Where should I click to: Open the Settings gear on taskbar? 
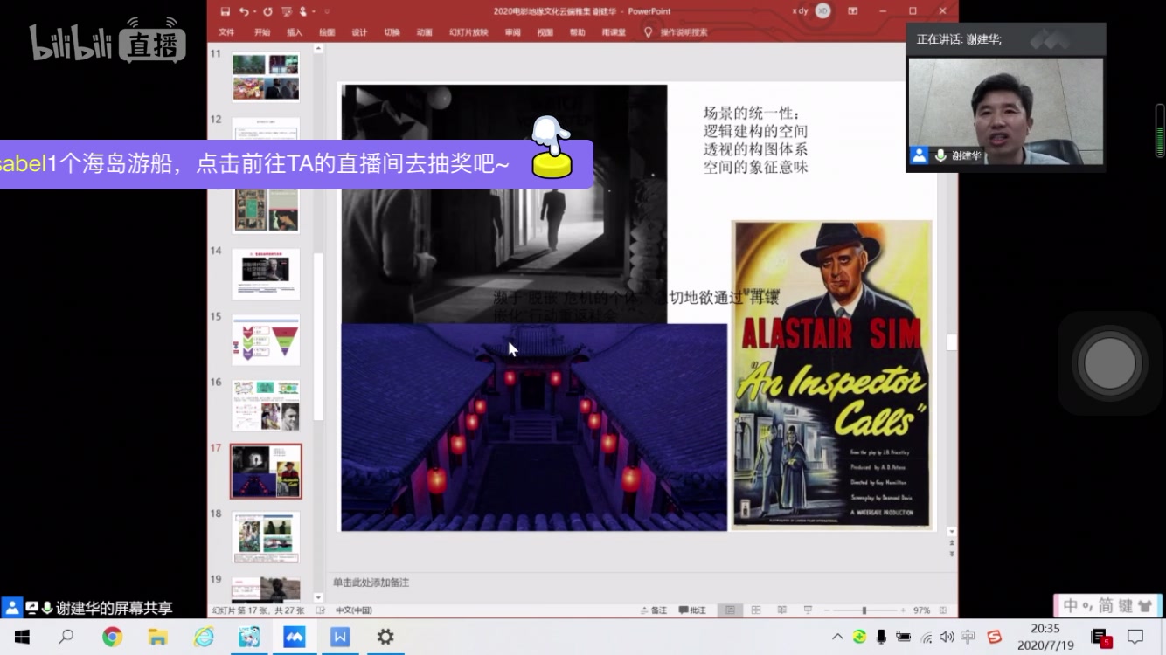[385, 637]
